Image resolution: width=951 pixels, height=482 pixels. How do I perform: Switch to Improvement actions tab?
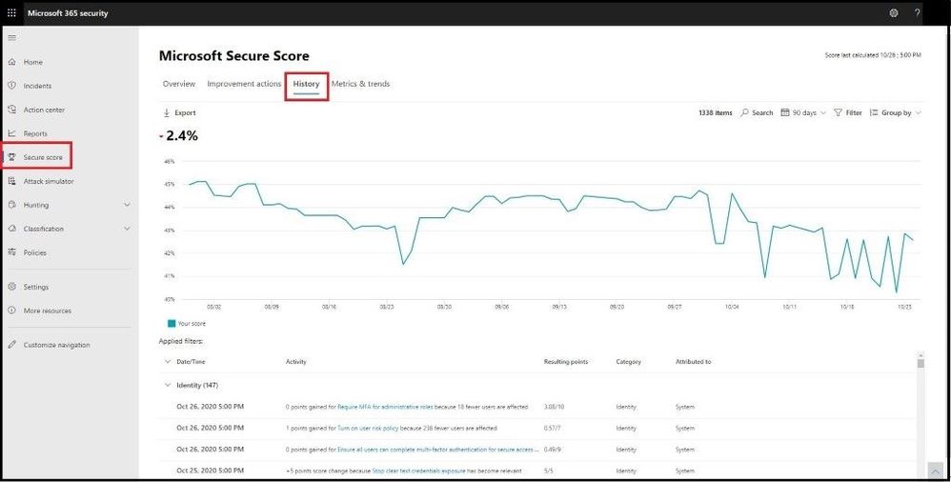coord(244,84)
